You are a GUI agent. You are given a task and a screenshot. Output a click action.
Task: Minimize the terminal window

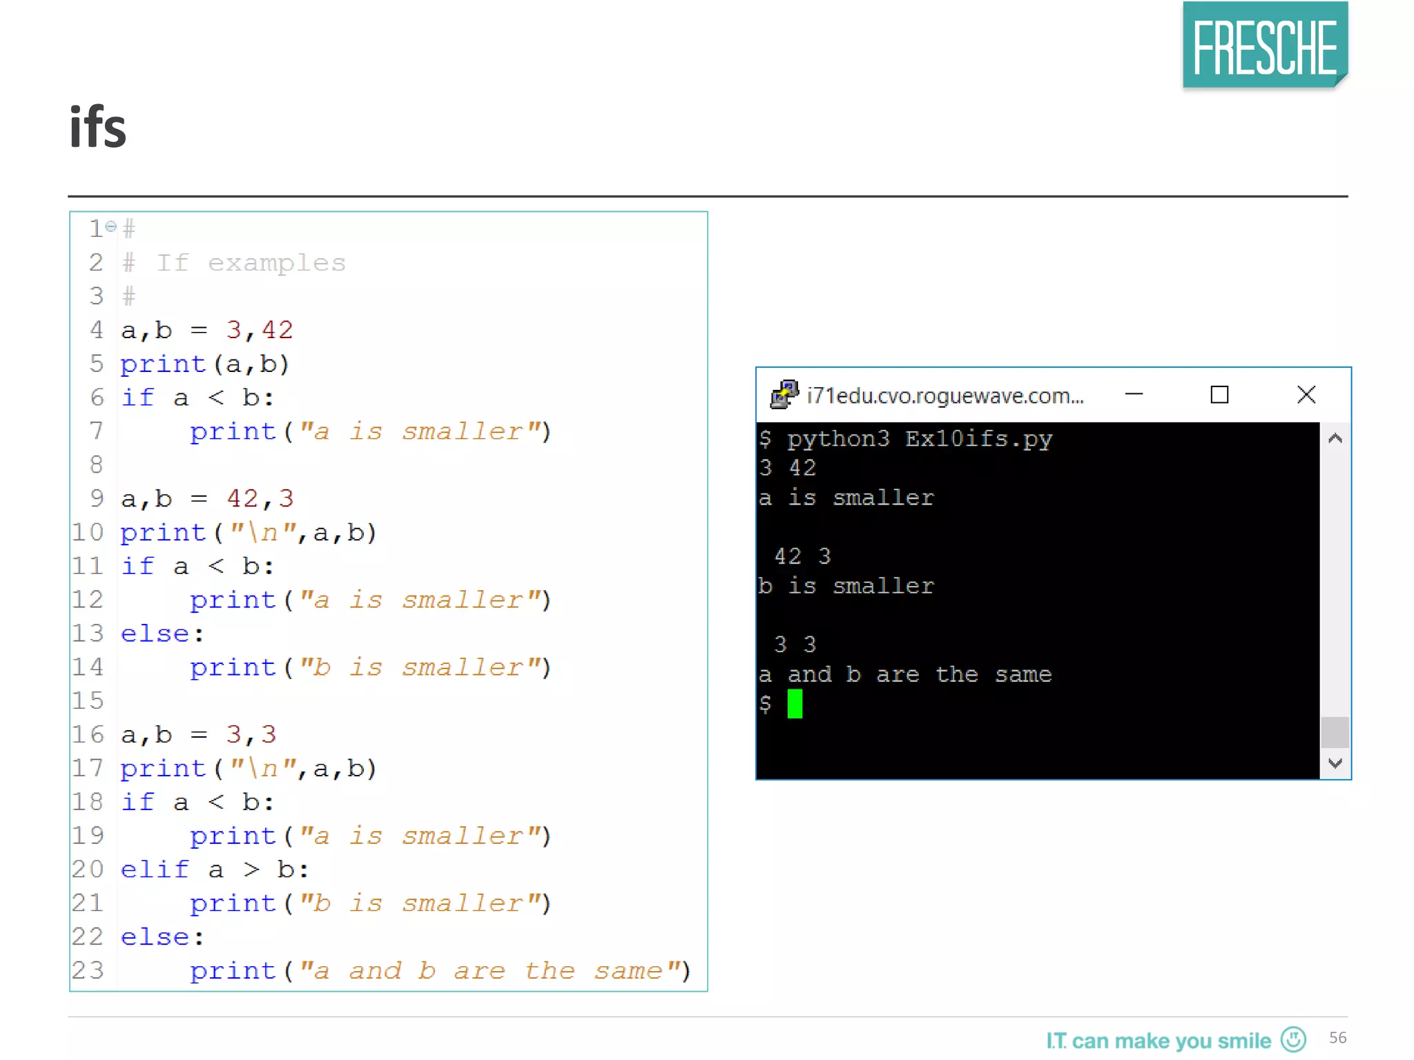(1134, 395)
